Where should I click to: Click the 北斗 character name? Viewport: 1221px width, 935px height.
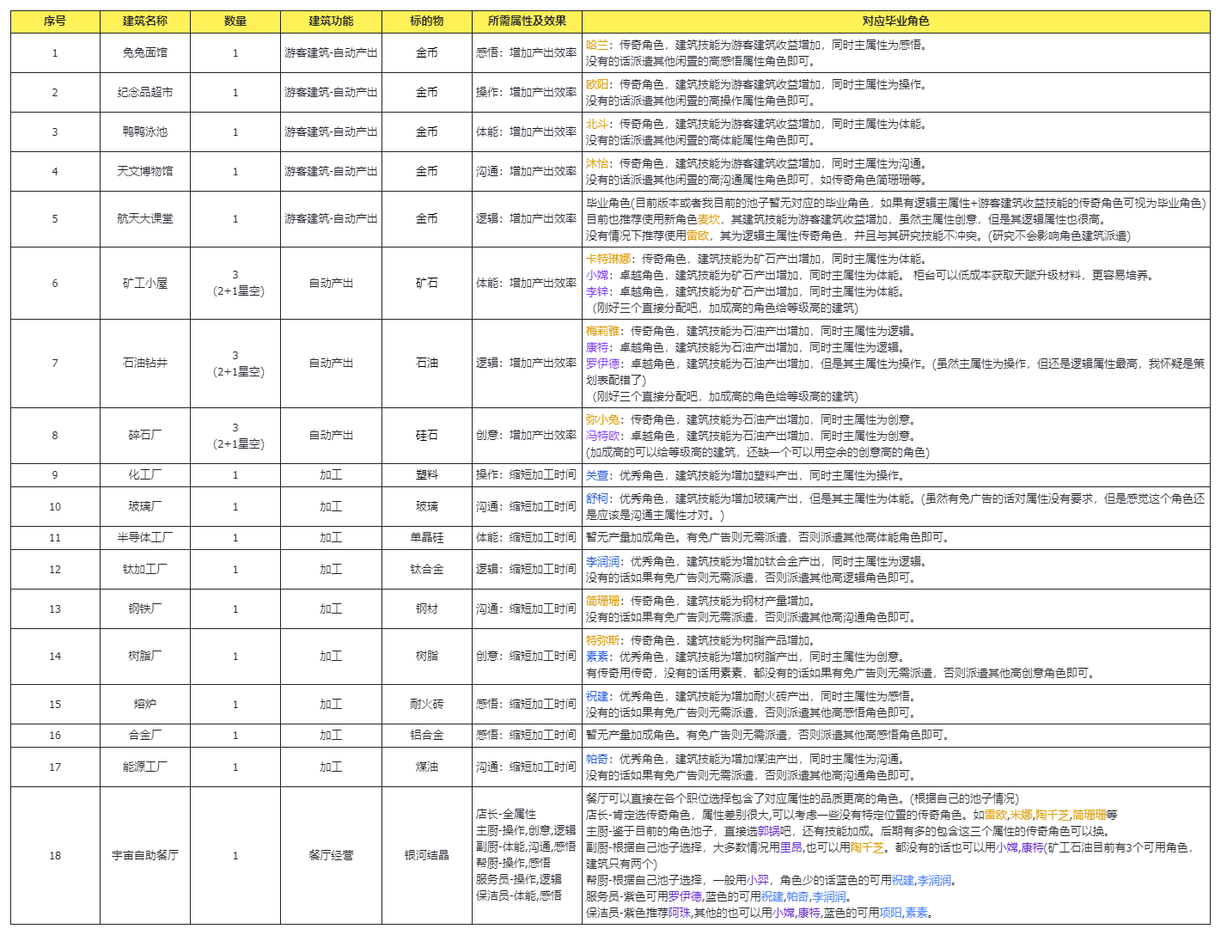pyautogui.click(x=597, y=124)
